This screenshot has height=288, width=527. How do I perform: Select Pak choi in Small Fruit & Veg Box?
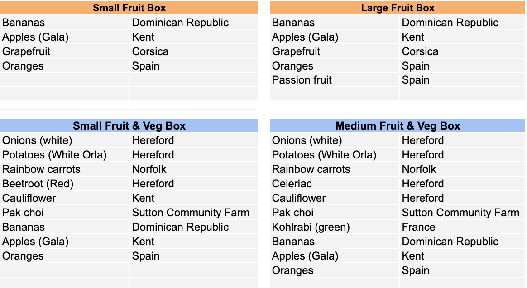pyautogui.click(x=65, y=213)
